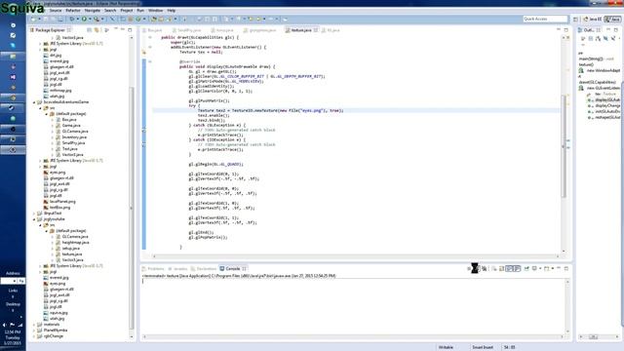The height and width of the screenshot is (351, 624).
Task: Collapse the BicycledAdventureGame project node
Action: pyautogui.click(x=34, y=102)
